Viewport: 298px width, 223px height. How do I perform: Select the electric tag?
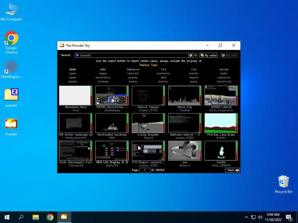click(x=163, y=82)
